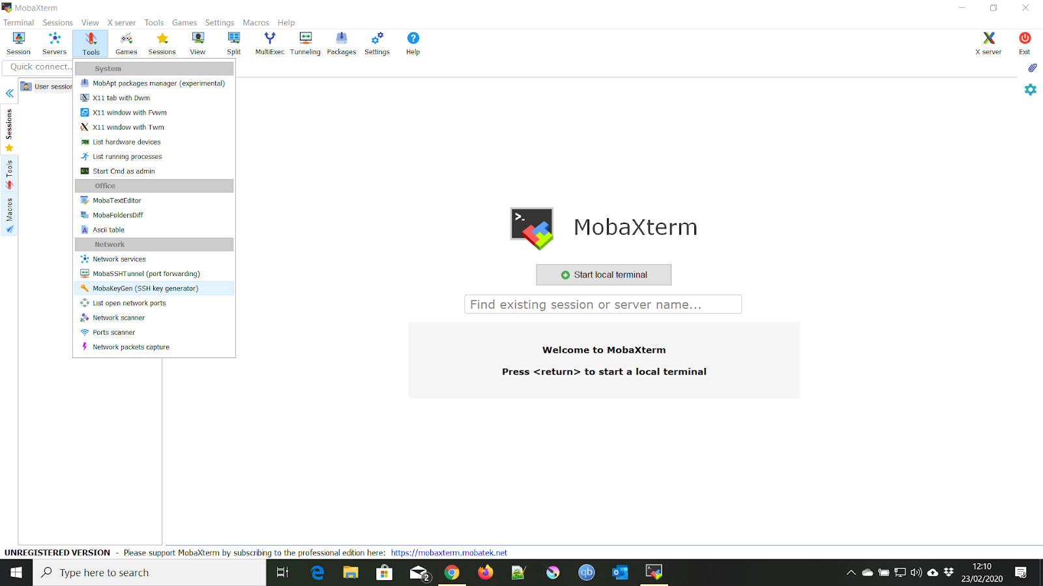The width and height of the screenshot is (1043, 586).
Task: Open the Packages toolbar icon
Action: click(x=342, y=44)
